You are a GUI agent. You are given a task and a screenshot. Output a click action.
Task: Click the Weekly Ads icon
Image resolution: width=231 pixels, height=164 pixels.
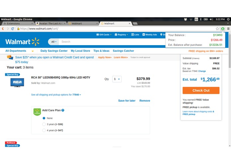coord(144,35)
